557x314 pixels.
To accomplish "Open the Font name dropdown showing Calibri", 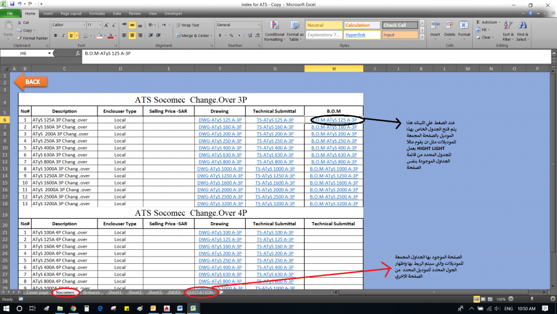I will point(84,25).
